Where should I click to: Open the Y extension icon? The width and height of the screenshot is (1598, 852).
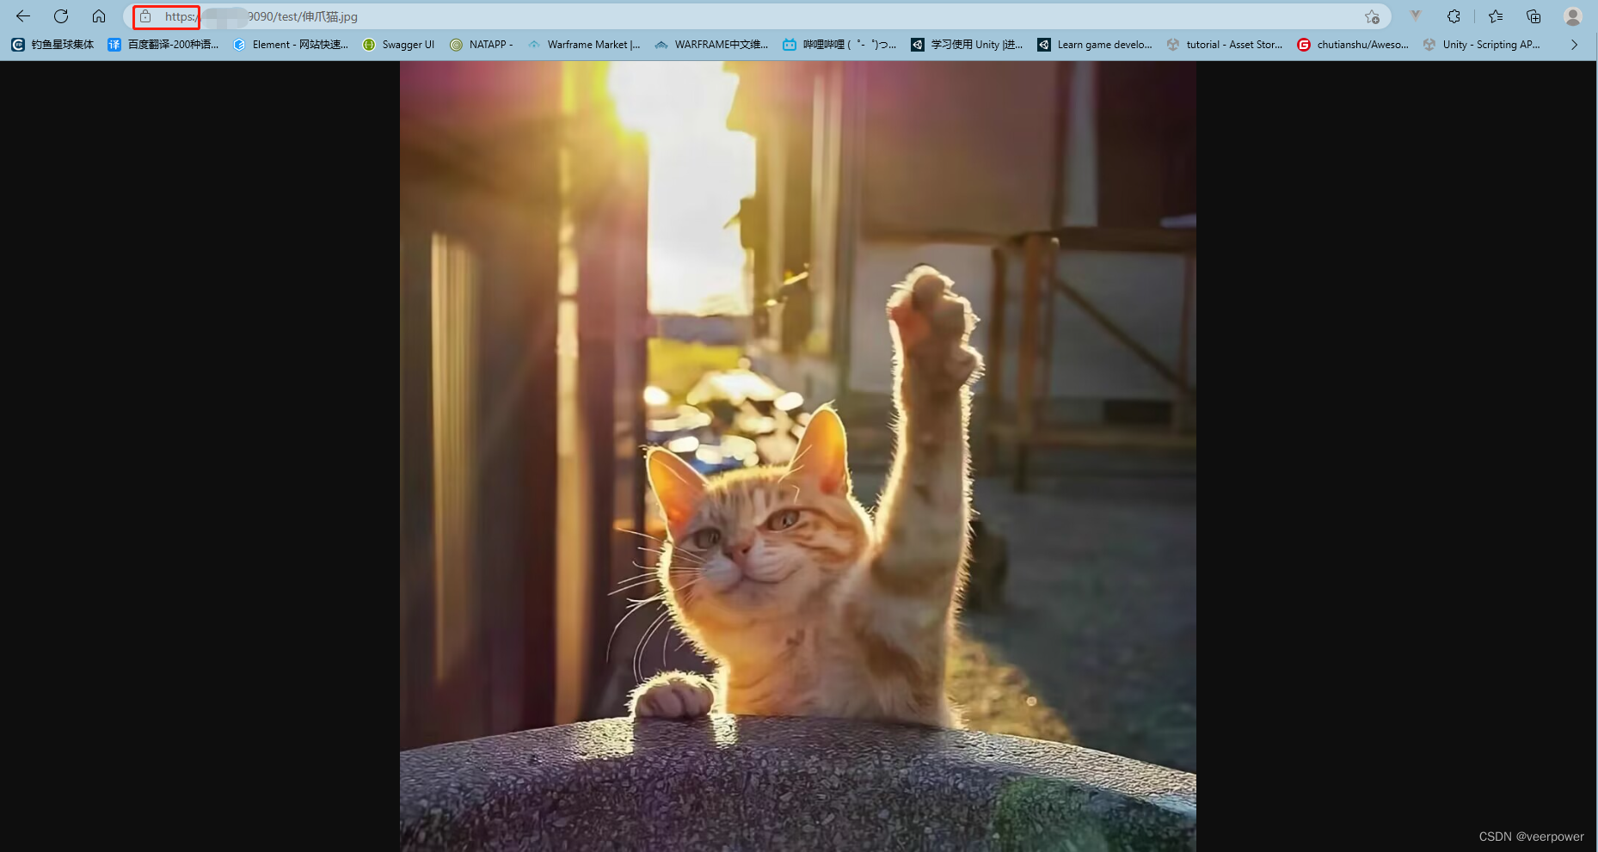[1416, 16]
